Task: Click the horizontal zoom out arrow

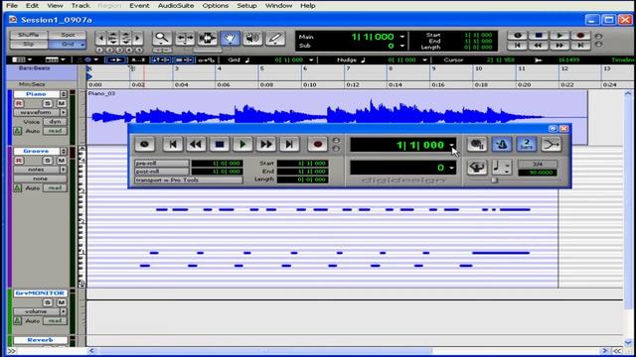Action: tap(101, 39)
